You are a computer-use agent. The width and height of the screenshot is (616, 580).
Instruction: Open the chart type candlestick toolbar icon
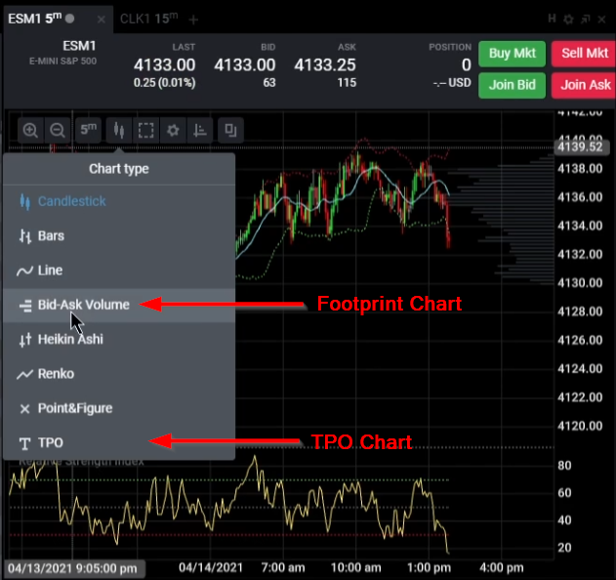pyautogui.click(x=118, y=130)
